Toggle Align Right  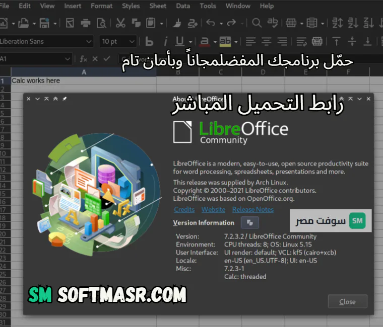(x=282, y=42)
